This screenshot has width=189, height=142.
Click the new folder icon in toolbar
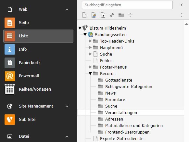point(121,15)
